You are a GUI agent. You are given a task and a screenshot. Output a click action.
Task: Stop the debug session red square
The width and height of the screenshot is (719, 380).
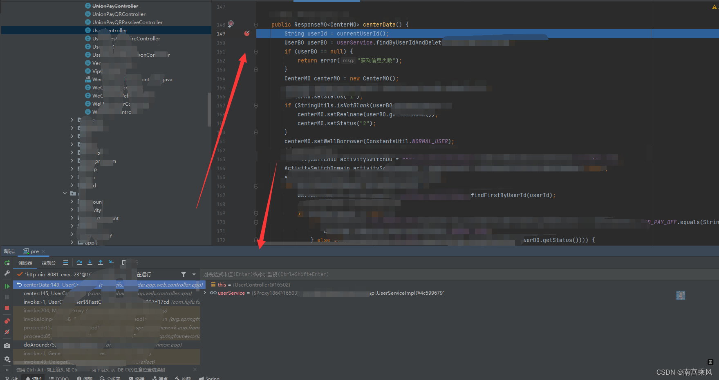[x=7, y=308]
